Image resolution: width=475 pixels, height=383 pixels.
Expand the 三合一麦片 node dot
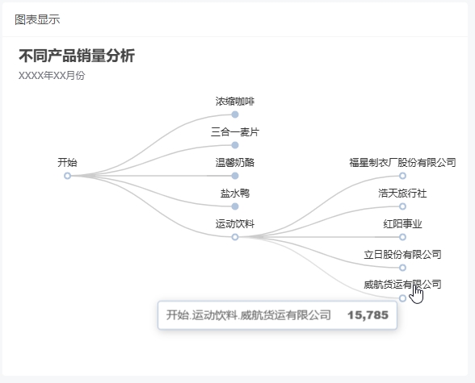(x=235, y=145)
